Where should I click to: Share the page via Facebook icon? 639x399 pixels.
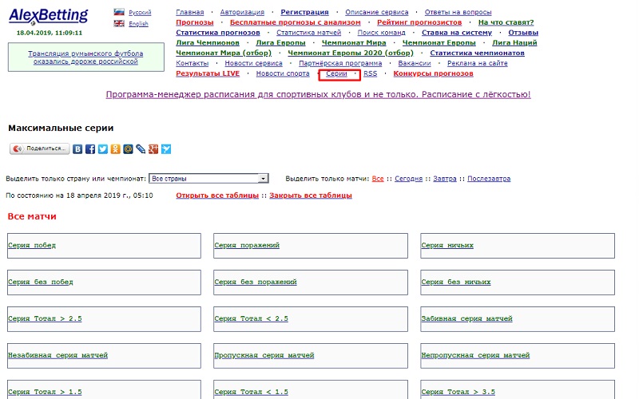click(90, 148)
